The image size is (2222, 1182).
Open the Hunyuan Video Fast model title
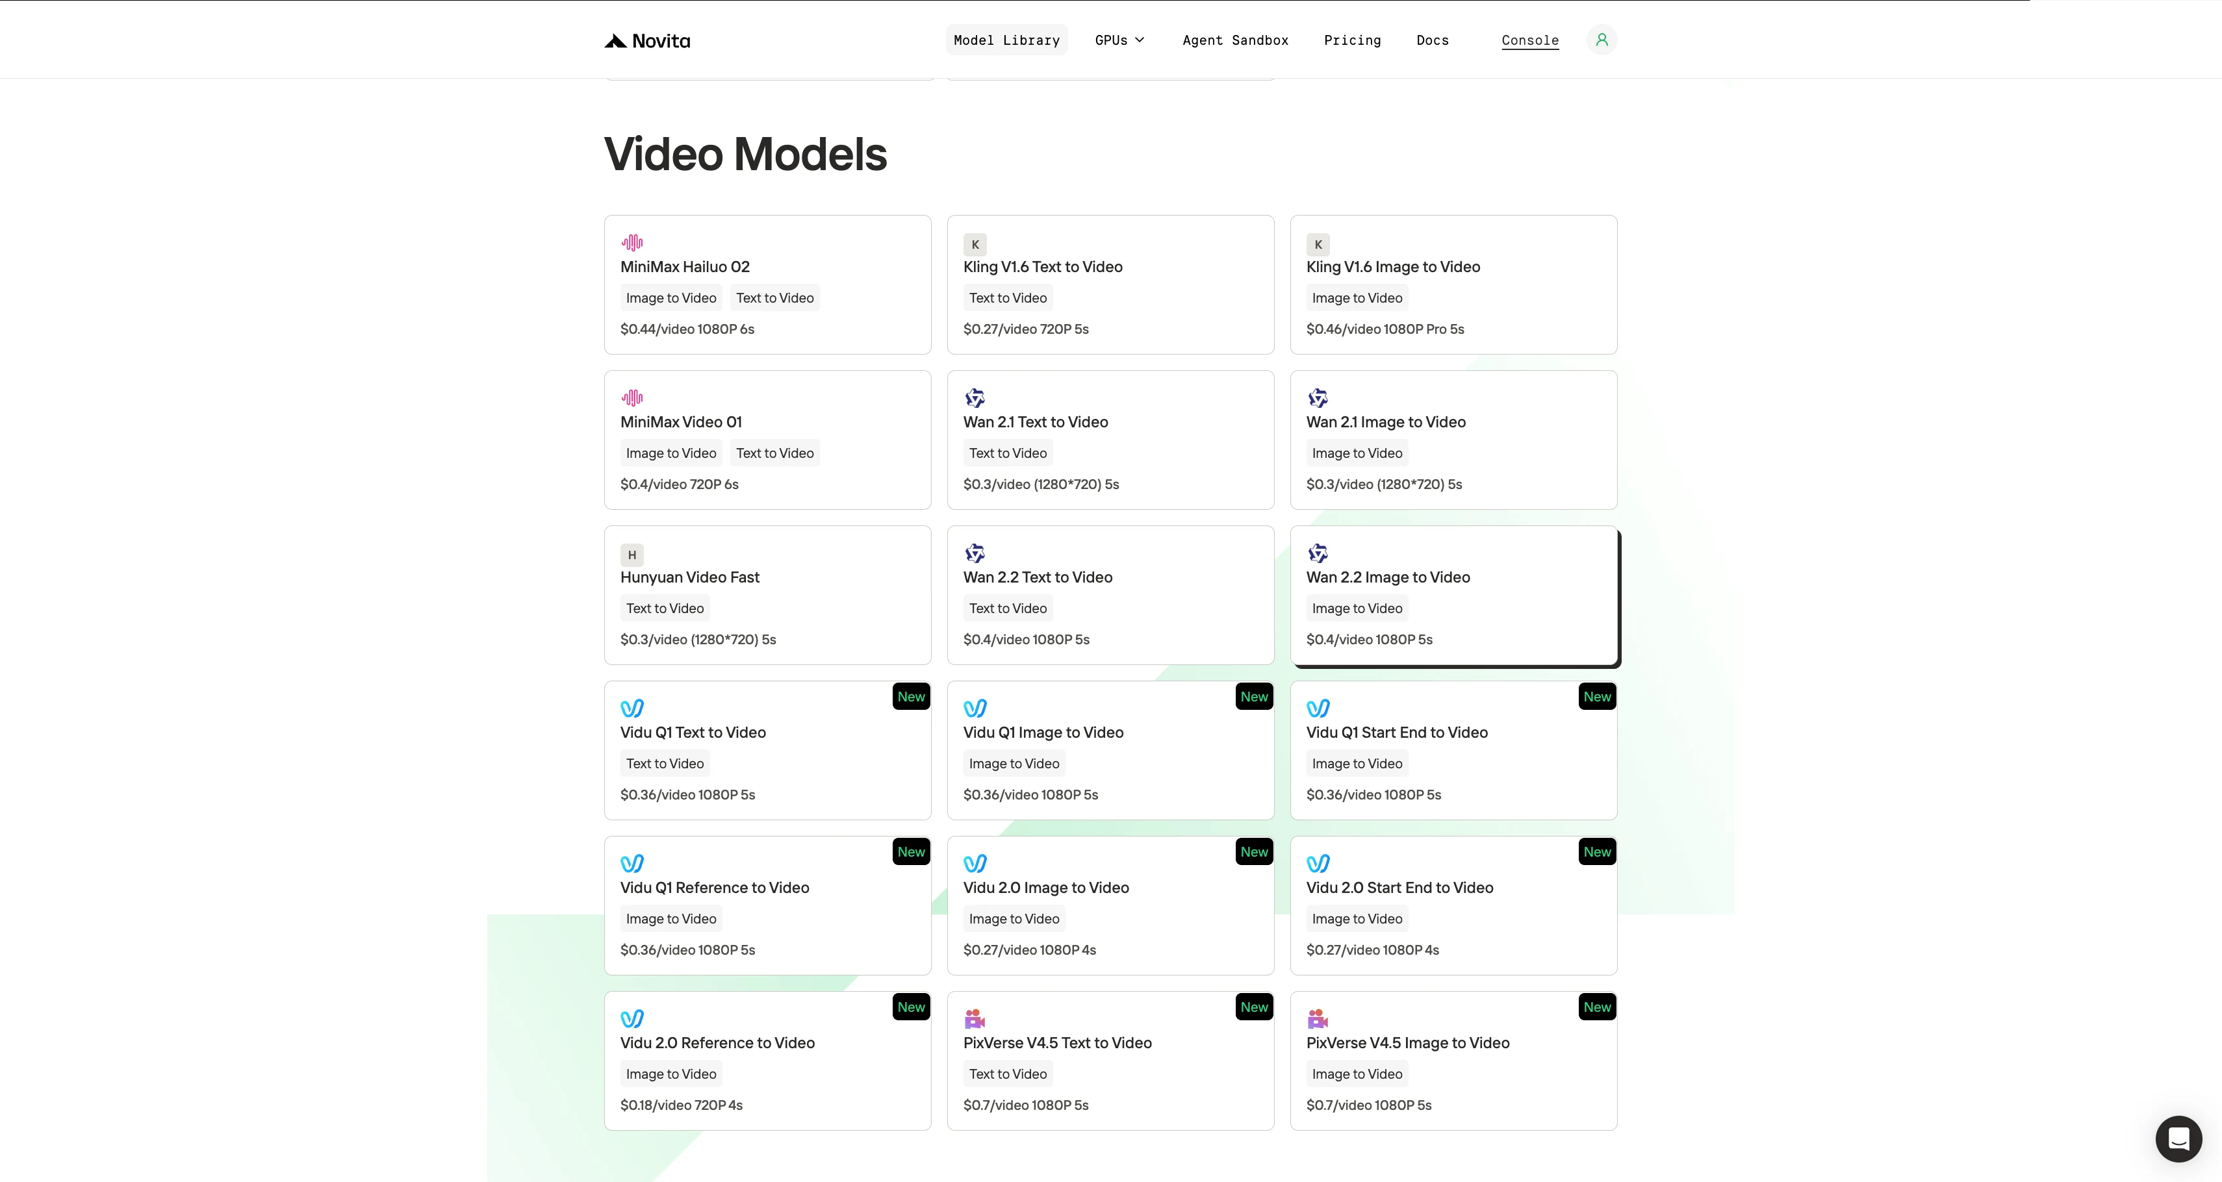690,577
